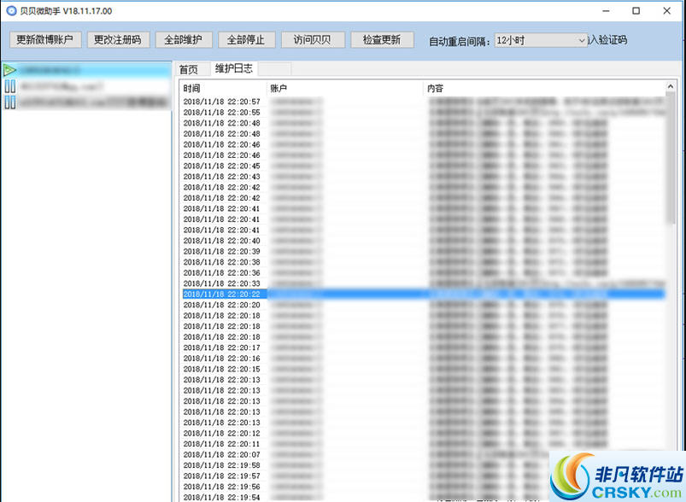Select log entry 2018/11/18 22:20:36
The width and height of the screenshot is (686, 502).
click(423, 273)
